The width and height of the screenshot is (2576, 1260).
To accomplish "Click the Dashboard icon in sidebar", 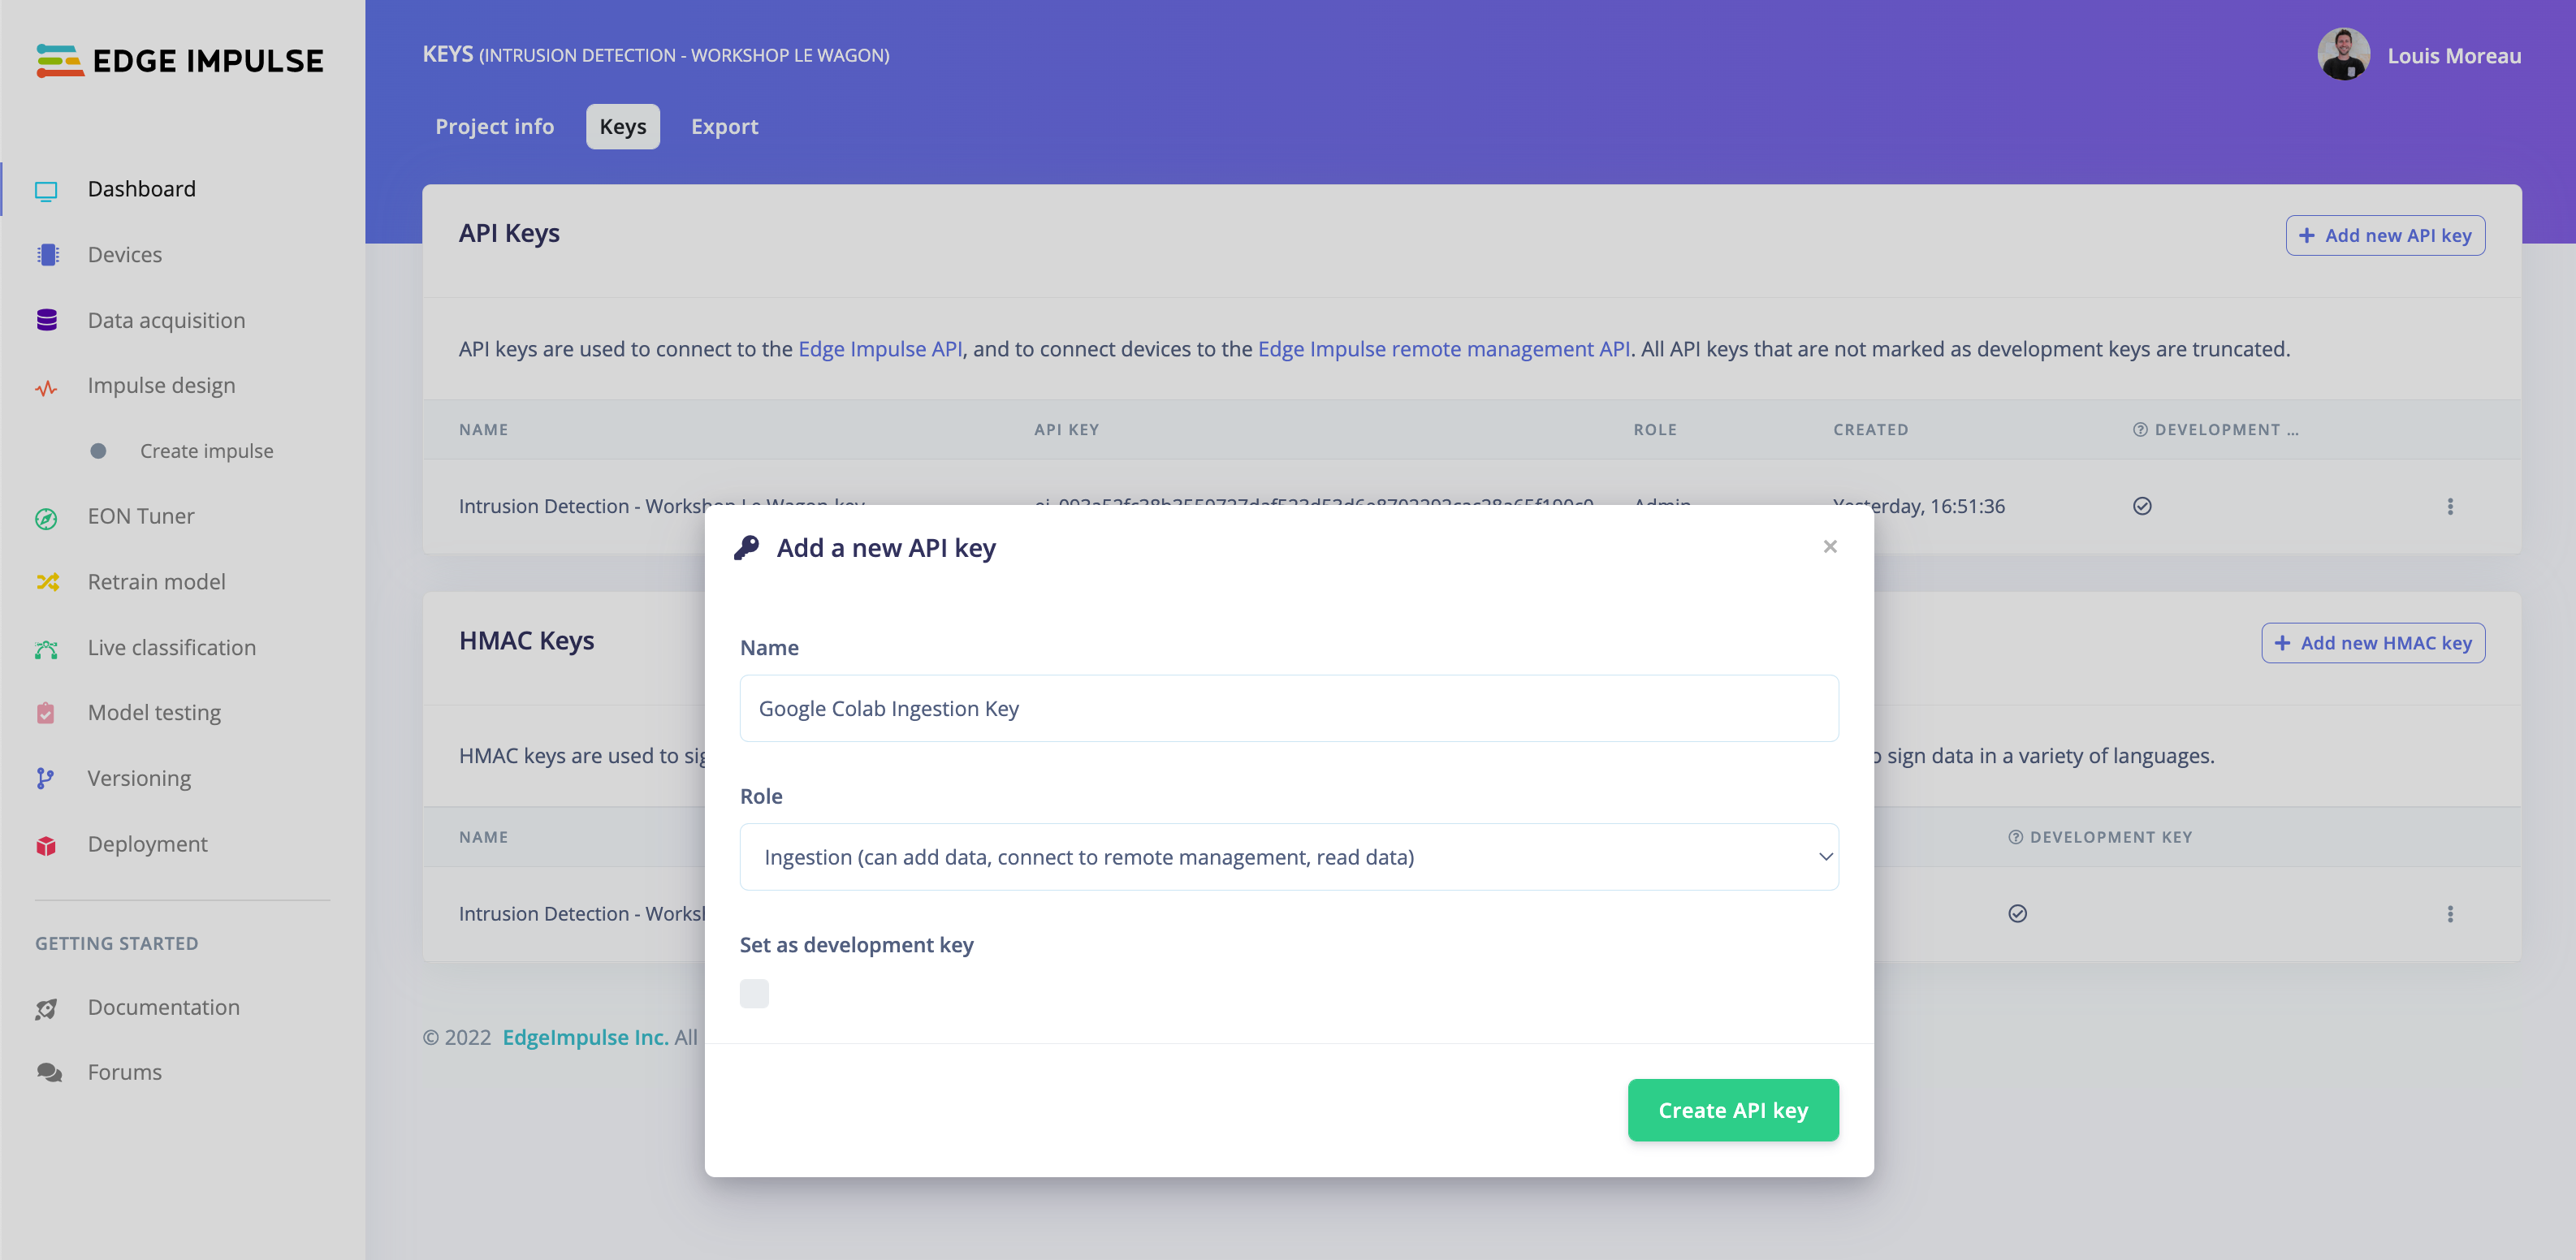I will [x=45, y=188].
